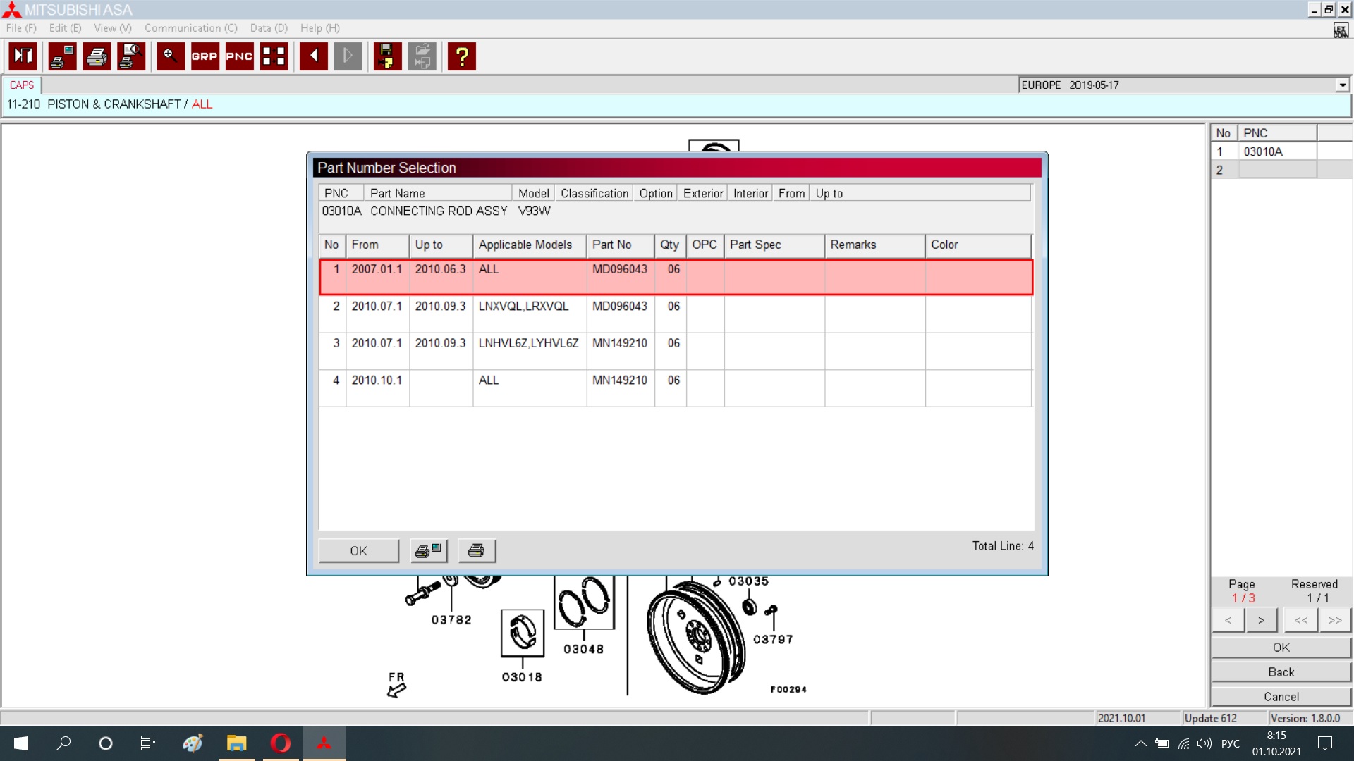This screenshot has height=761, width=1354.
Task: Click the save-to-disk toolbar icon
Action: [x=386, y=56]
